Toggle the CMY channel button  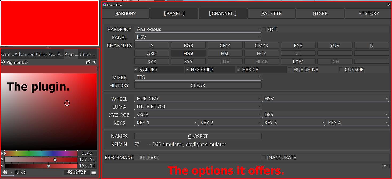(225, 45)
